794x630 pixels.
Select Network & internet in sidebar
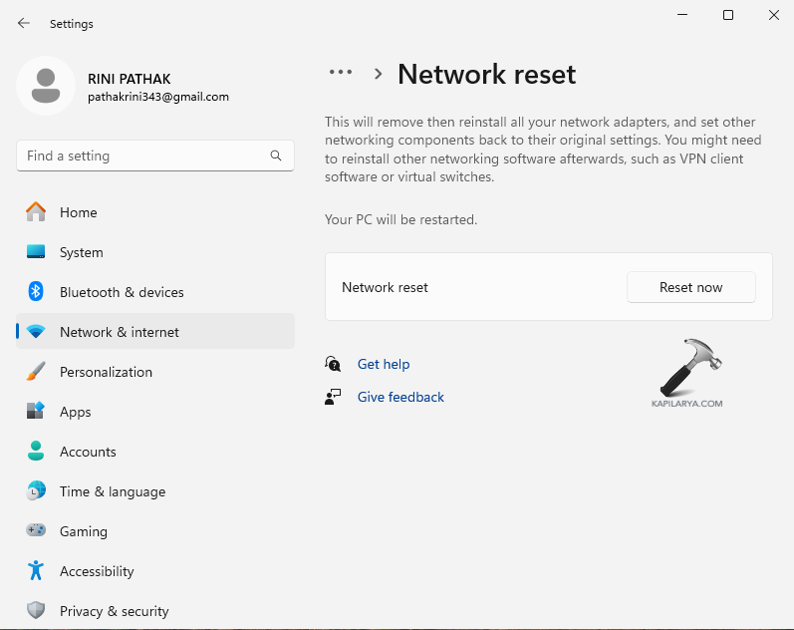(120, 332)
